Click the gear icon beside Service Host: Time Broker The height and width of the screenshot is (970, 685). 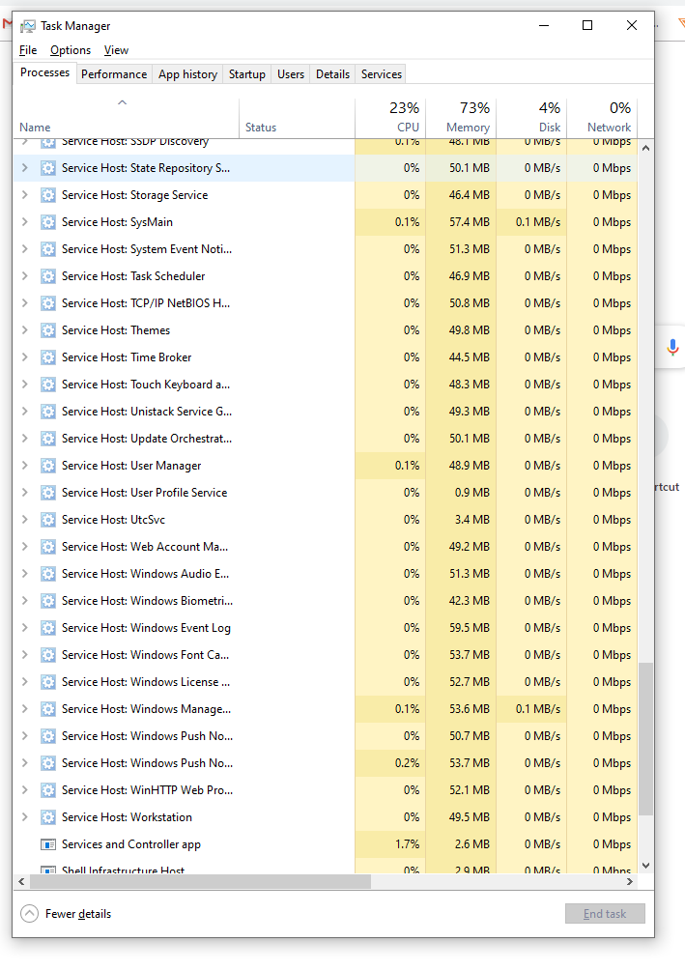tap(48, 357)
